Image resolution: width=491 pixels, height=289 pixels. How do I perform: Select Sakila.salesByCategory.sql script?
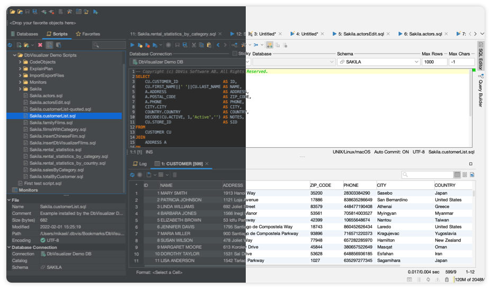[57, 170]
